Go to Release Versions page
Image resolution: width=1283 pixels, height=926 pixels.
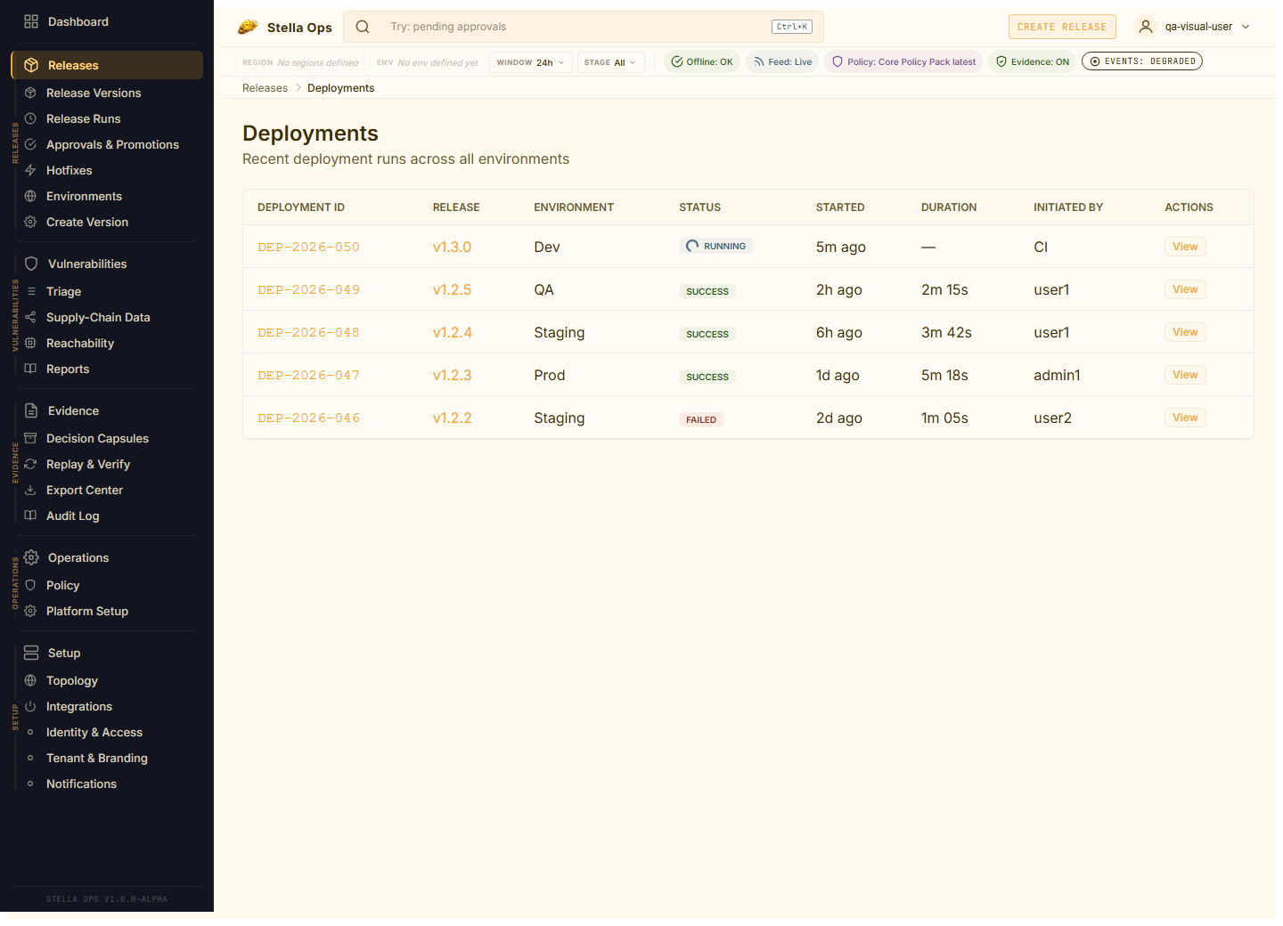coord(94,93)
